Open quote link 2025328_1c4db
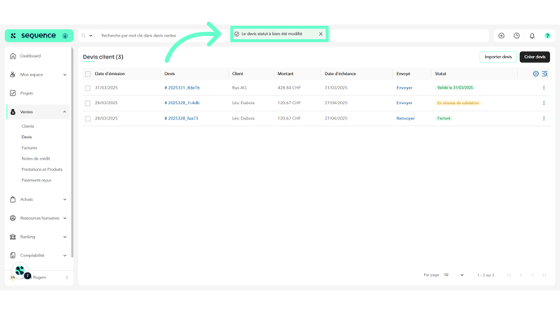 click(182, 103)
